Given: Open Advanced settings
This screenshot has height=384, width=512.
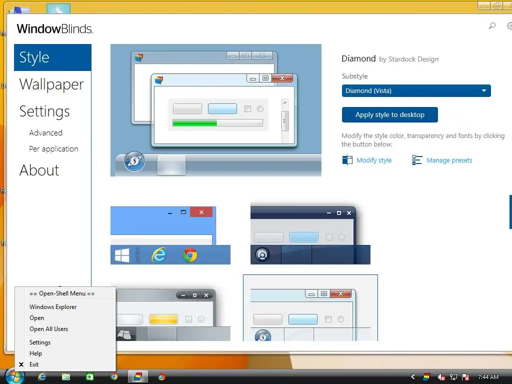Looking at the screenshot, I should [x=45, y=133].
